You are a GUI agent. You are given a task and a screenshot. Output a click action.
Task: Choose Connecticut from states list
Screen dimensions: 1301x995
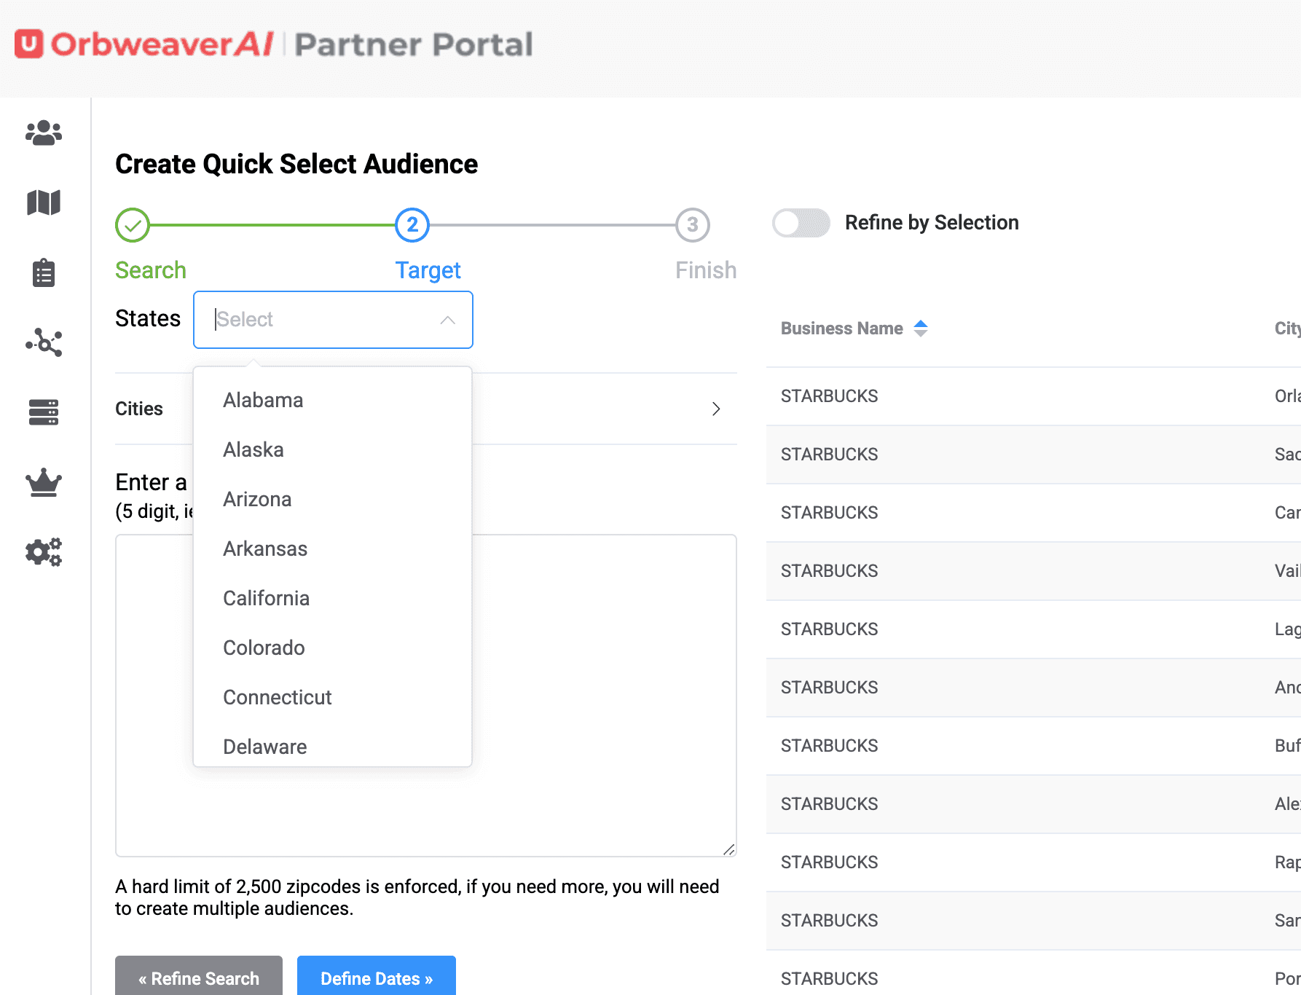point(333,697)
